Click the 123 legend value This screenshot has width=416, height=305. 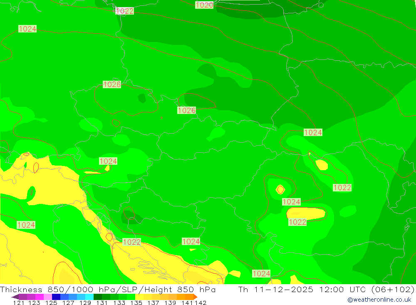(34, 303)
